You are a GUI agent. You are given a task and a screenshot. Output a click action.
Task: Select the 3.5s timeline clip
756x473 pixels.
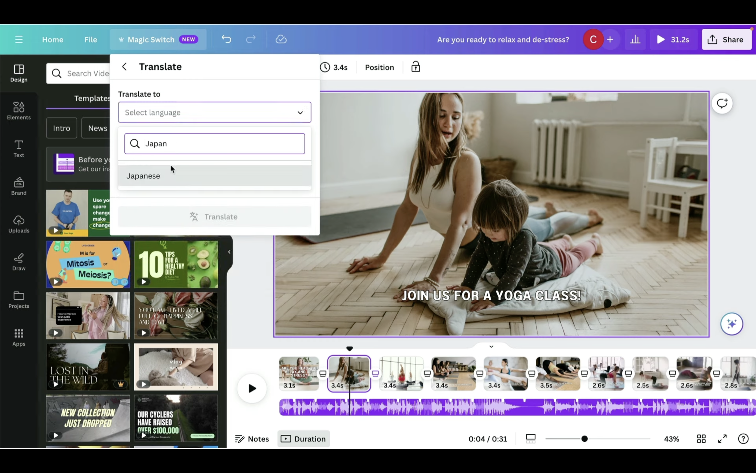pyautogui.click(x=558, y=373)
